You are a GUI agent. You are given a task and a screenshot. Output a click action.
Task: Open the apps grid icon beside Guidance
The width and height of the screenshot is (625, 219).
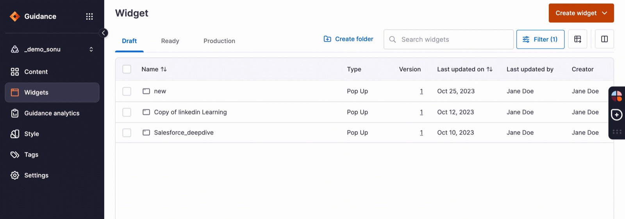tap(89, 16)
